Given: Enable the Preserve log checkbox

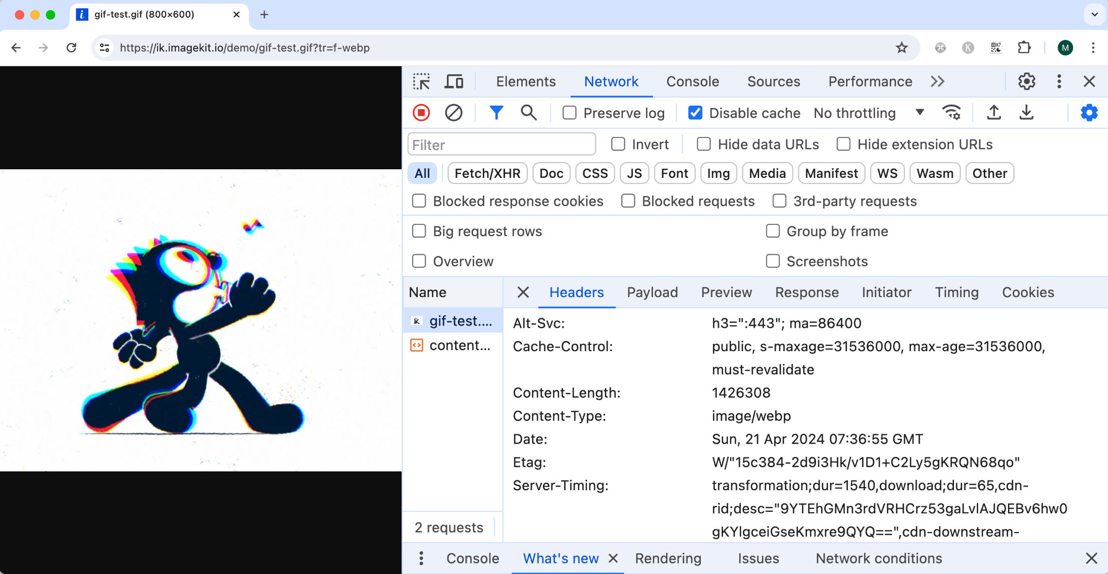Looking at the screenshot, I should coord(570,113).
